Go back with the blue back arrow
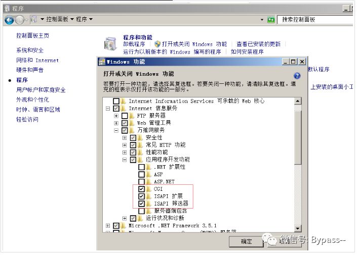357x256 pixels. click(x=9, y=20)
